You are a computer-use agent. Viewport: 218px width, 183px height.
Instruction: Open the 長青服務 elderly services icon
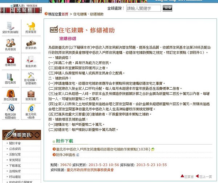tap(10, 44)
